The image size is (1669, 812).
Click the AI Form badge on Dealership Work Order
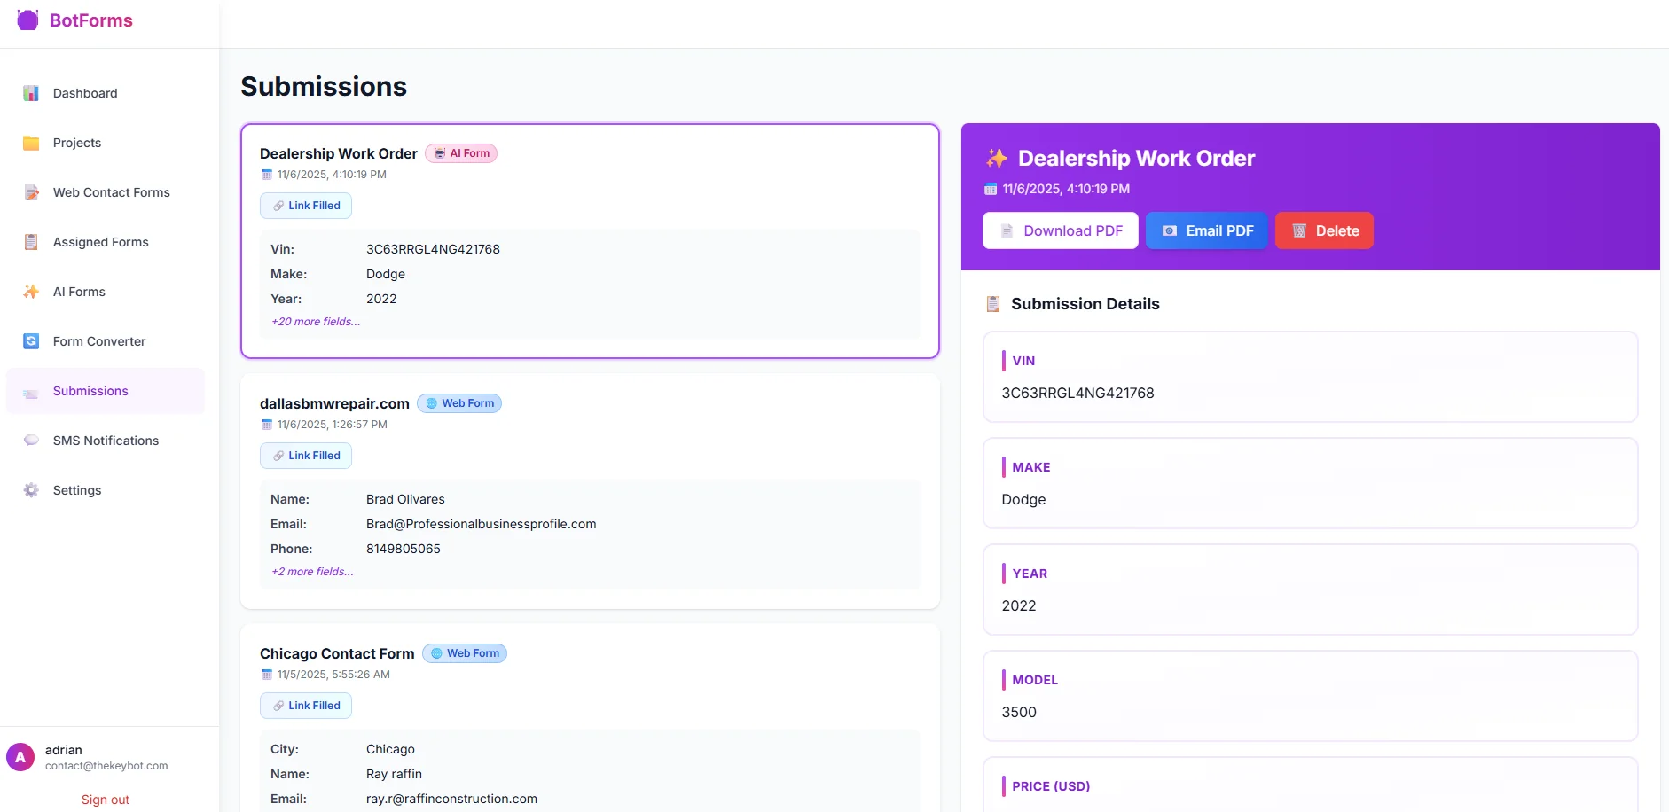click(461, 153)
